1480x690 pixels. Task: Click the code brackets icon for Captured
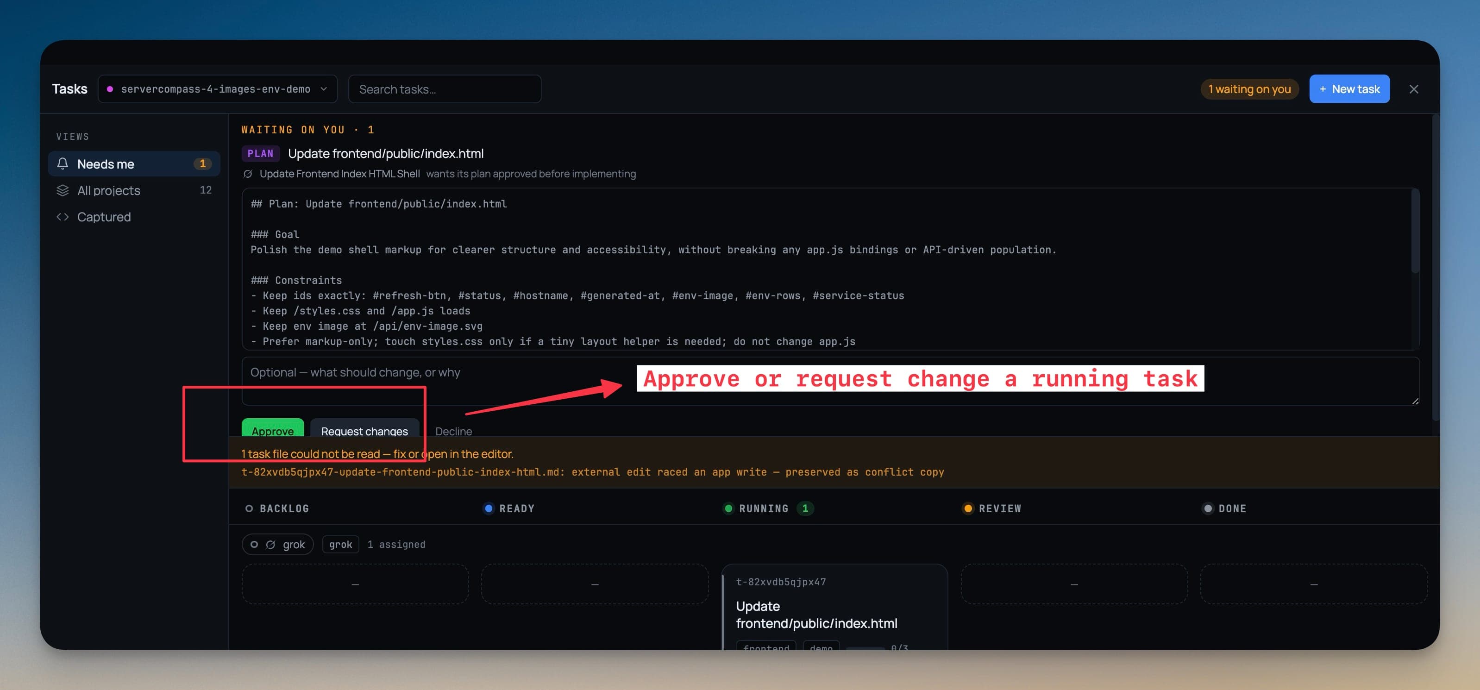tap(63, 217)
